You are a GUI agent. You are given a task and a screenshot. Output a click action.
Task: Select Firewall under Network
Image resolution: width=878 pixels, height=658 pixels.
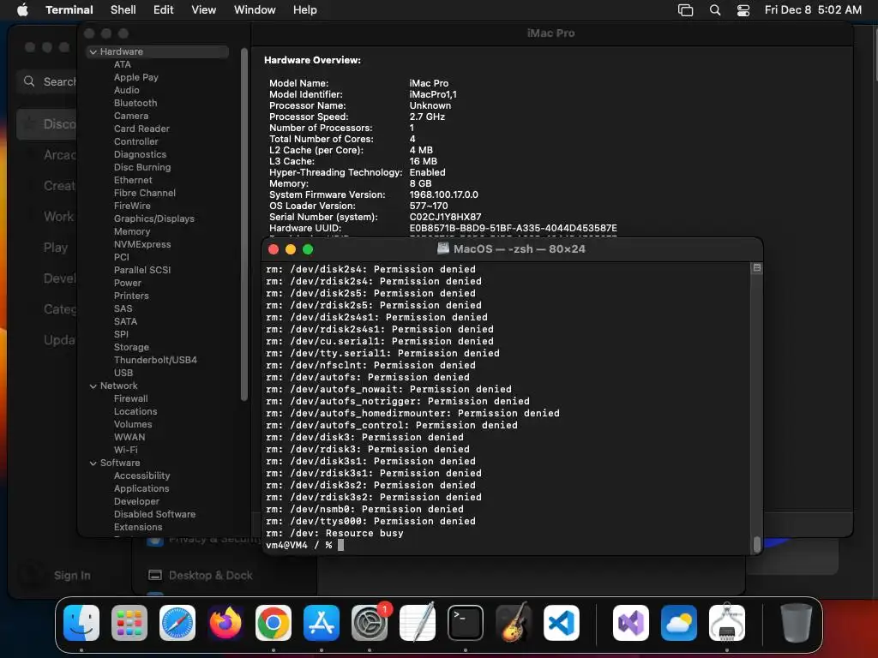point(131,399)
